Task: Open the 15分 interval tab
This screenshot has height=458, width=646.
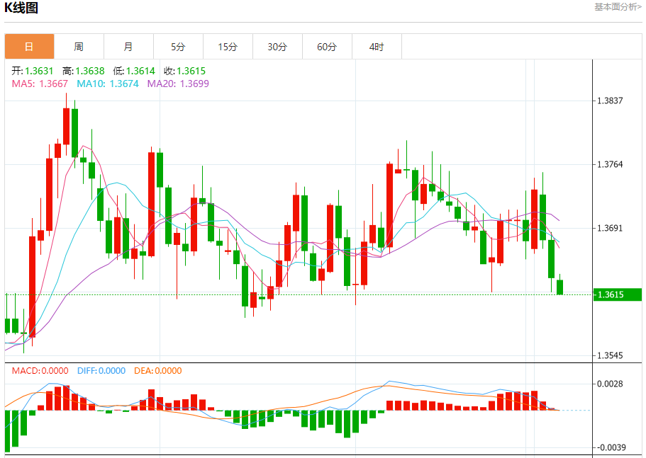Action: [228, 47]
